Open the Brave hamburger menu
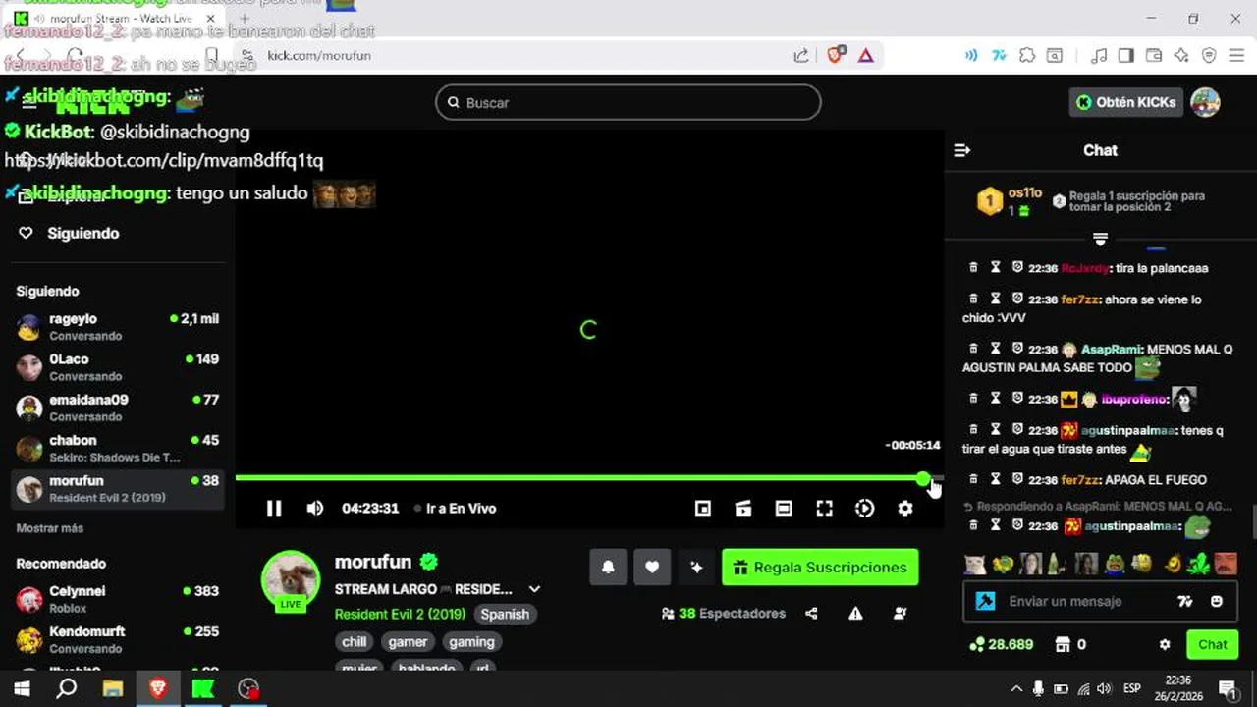Screen dimensions: 1257x707 click(x=1236, y=55)
